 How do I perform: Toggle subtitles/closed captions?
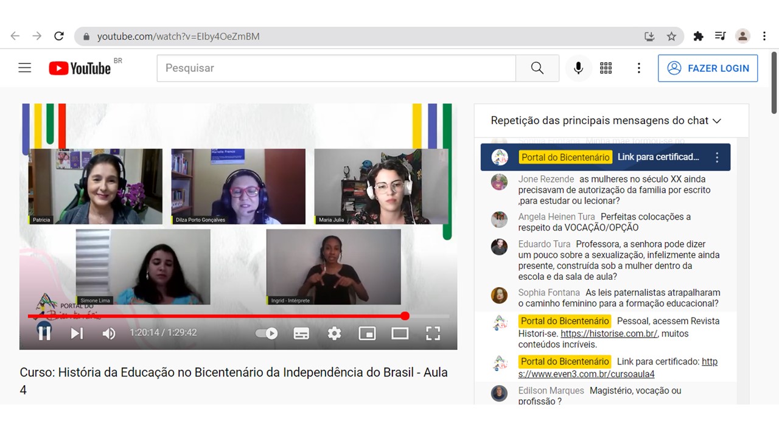(x=301, y=333)
